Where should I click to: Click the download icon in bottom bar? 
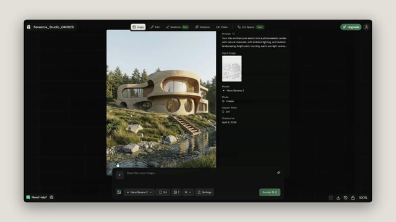[x=338, y=198]
